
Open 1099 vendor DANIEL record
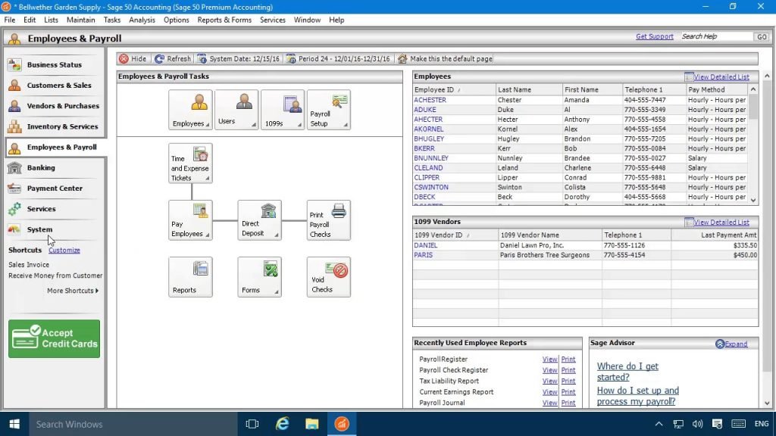click(x=426, y=245)
